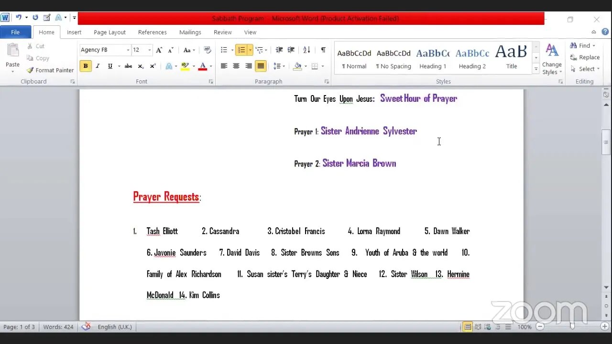This screenshot has width=612, height=344.
Task: Open Word Help question mark icon
Action: pos(605,32)
